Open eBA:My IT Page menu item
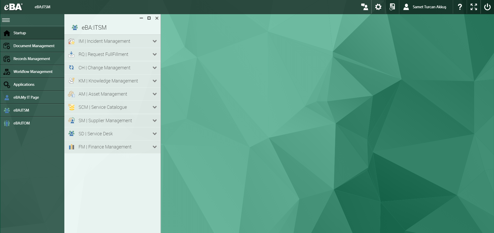 point(32,97)
